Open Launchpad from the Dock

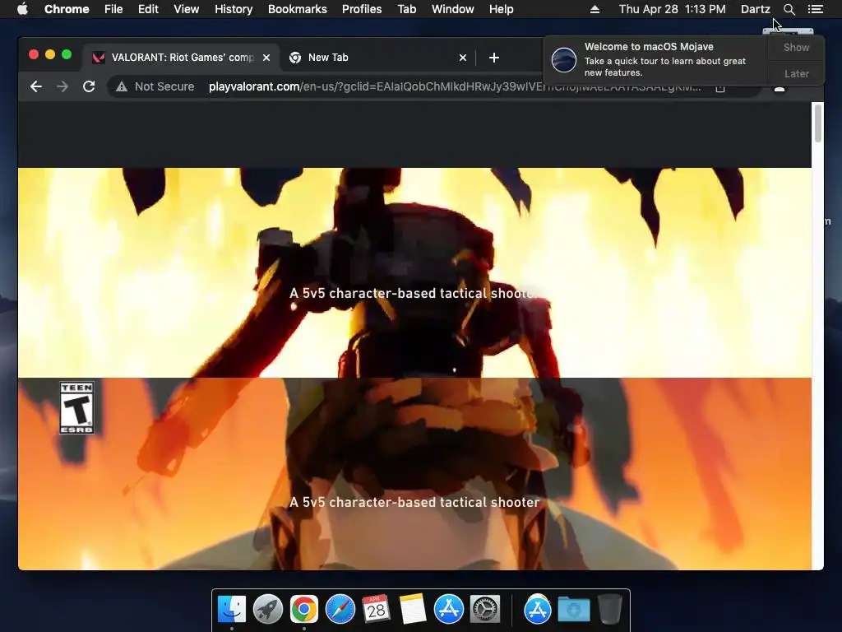(268, 609)
